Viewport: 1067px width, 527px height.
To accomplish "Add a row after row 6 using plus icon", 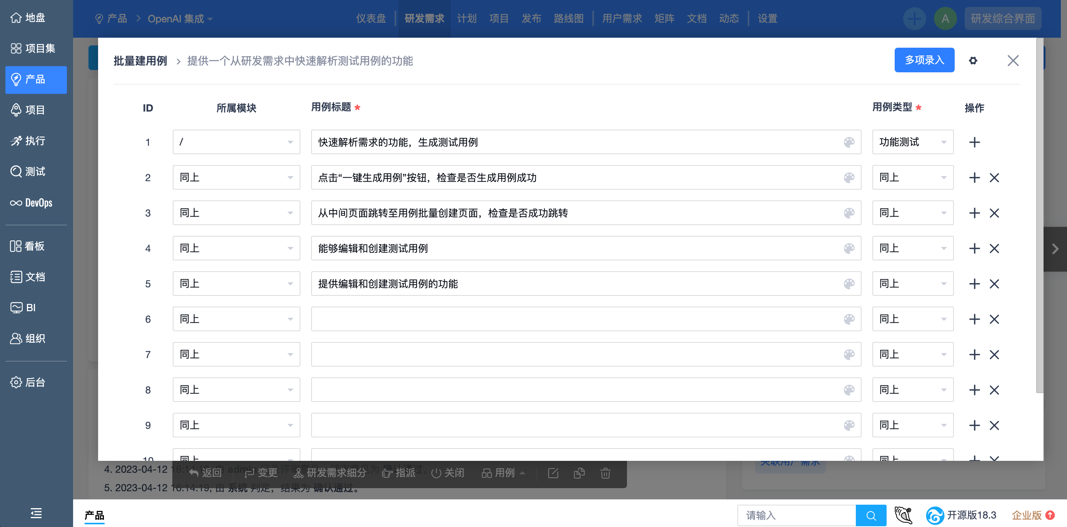I will point(974,319).
